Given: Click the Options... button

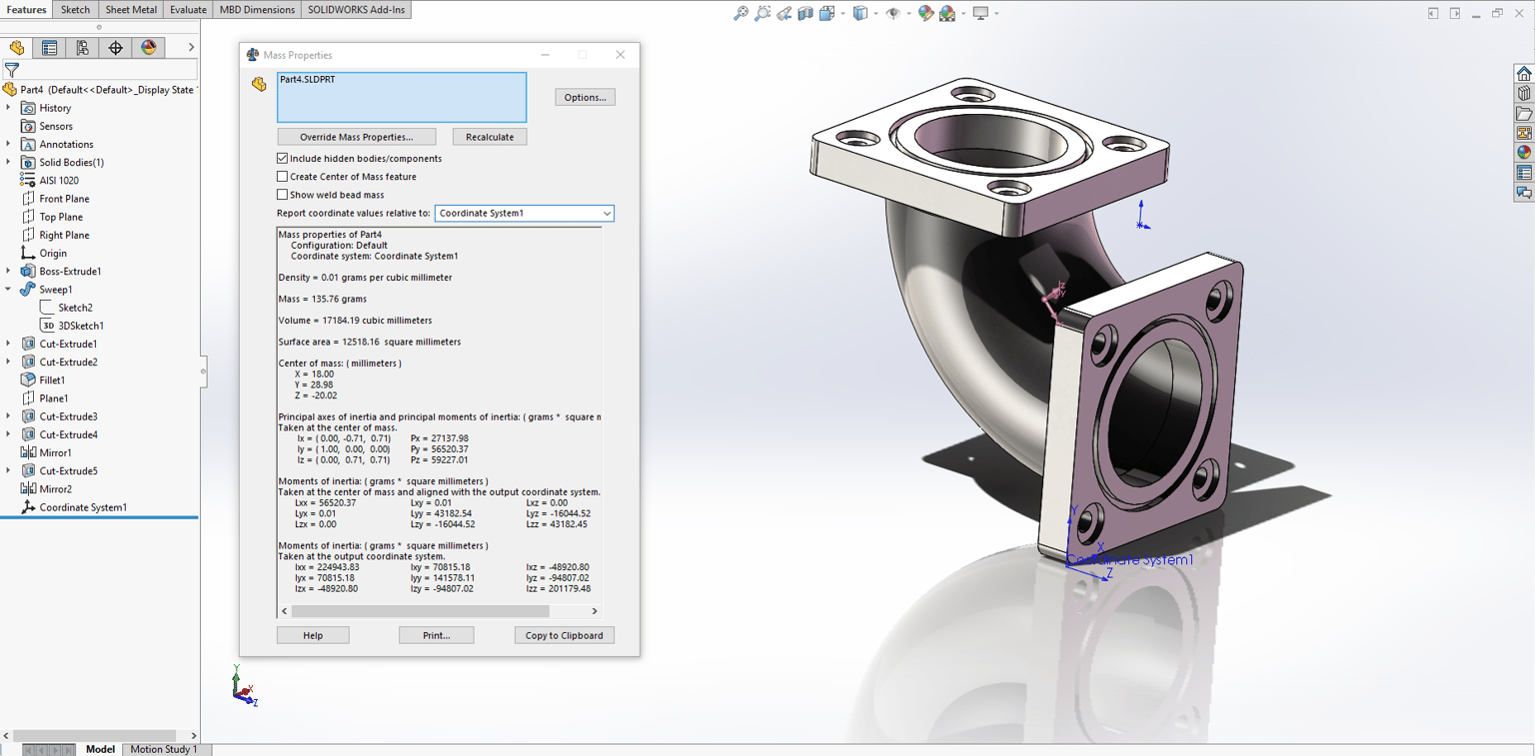Looking at the screenshot, I should pos(585,97).
